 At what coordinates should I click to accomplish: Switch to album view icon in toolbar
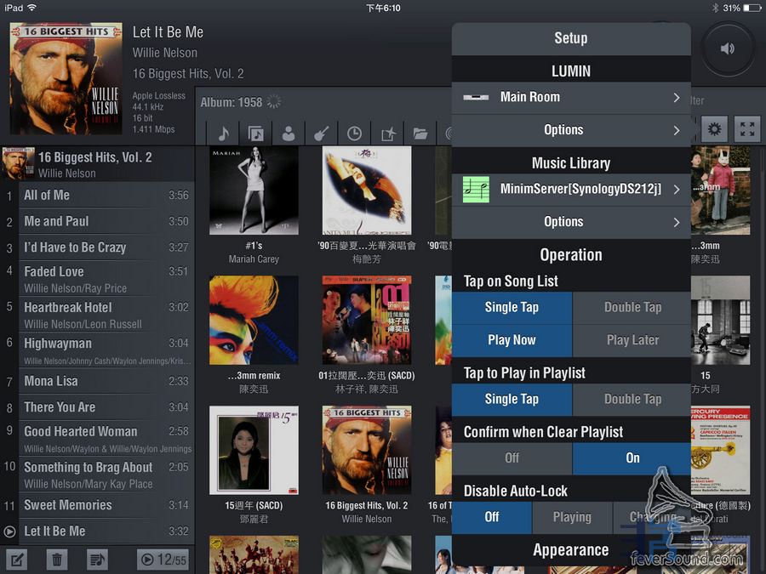(x=255, y=133)
